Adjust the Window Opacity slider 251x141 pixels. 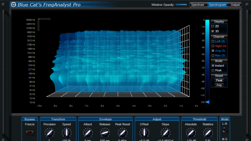181,5
